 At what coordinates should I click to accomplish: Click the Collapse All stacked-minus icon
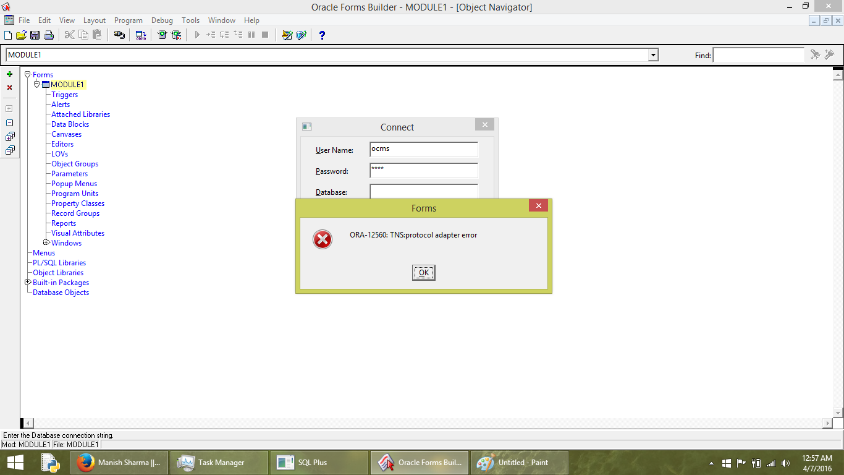9,150
